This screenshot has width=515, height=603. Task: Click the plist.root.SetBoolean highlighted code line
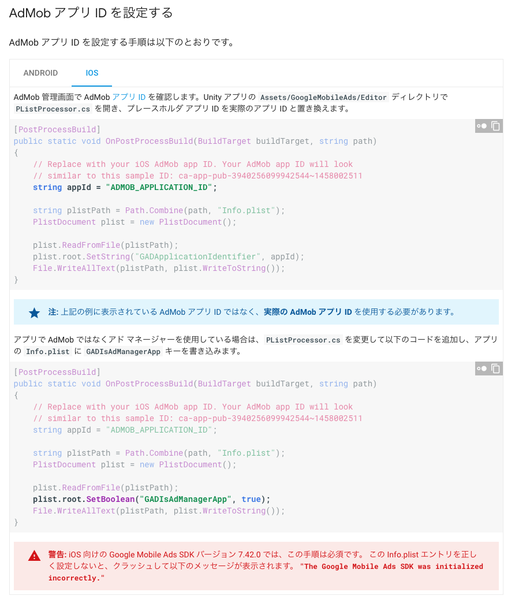[x=151, y=499]
